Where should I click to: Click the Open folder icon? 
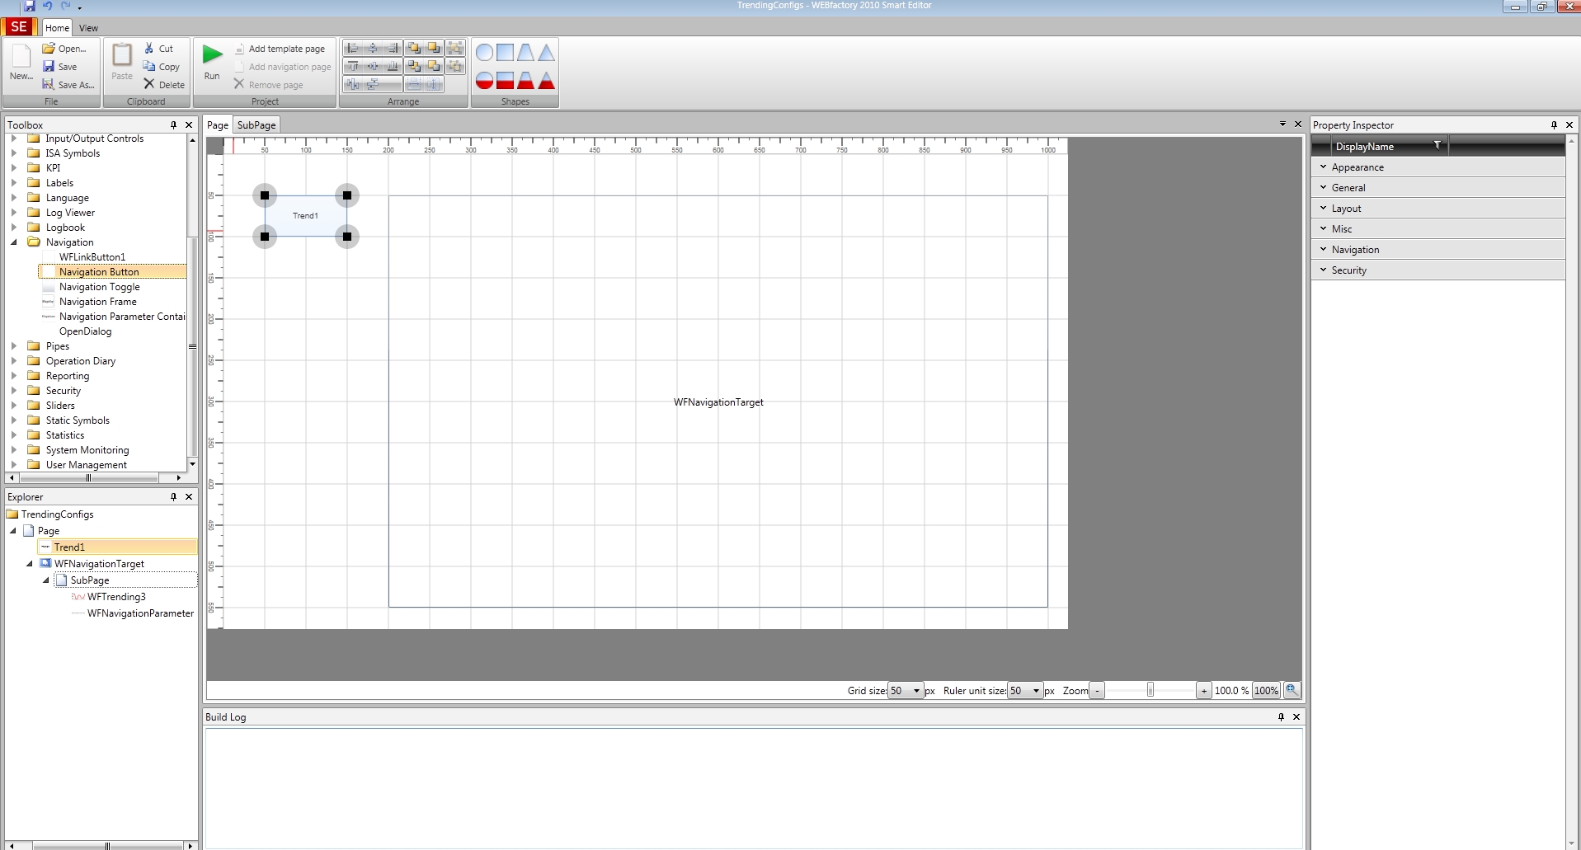click(49, 49)
